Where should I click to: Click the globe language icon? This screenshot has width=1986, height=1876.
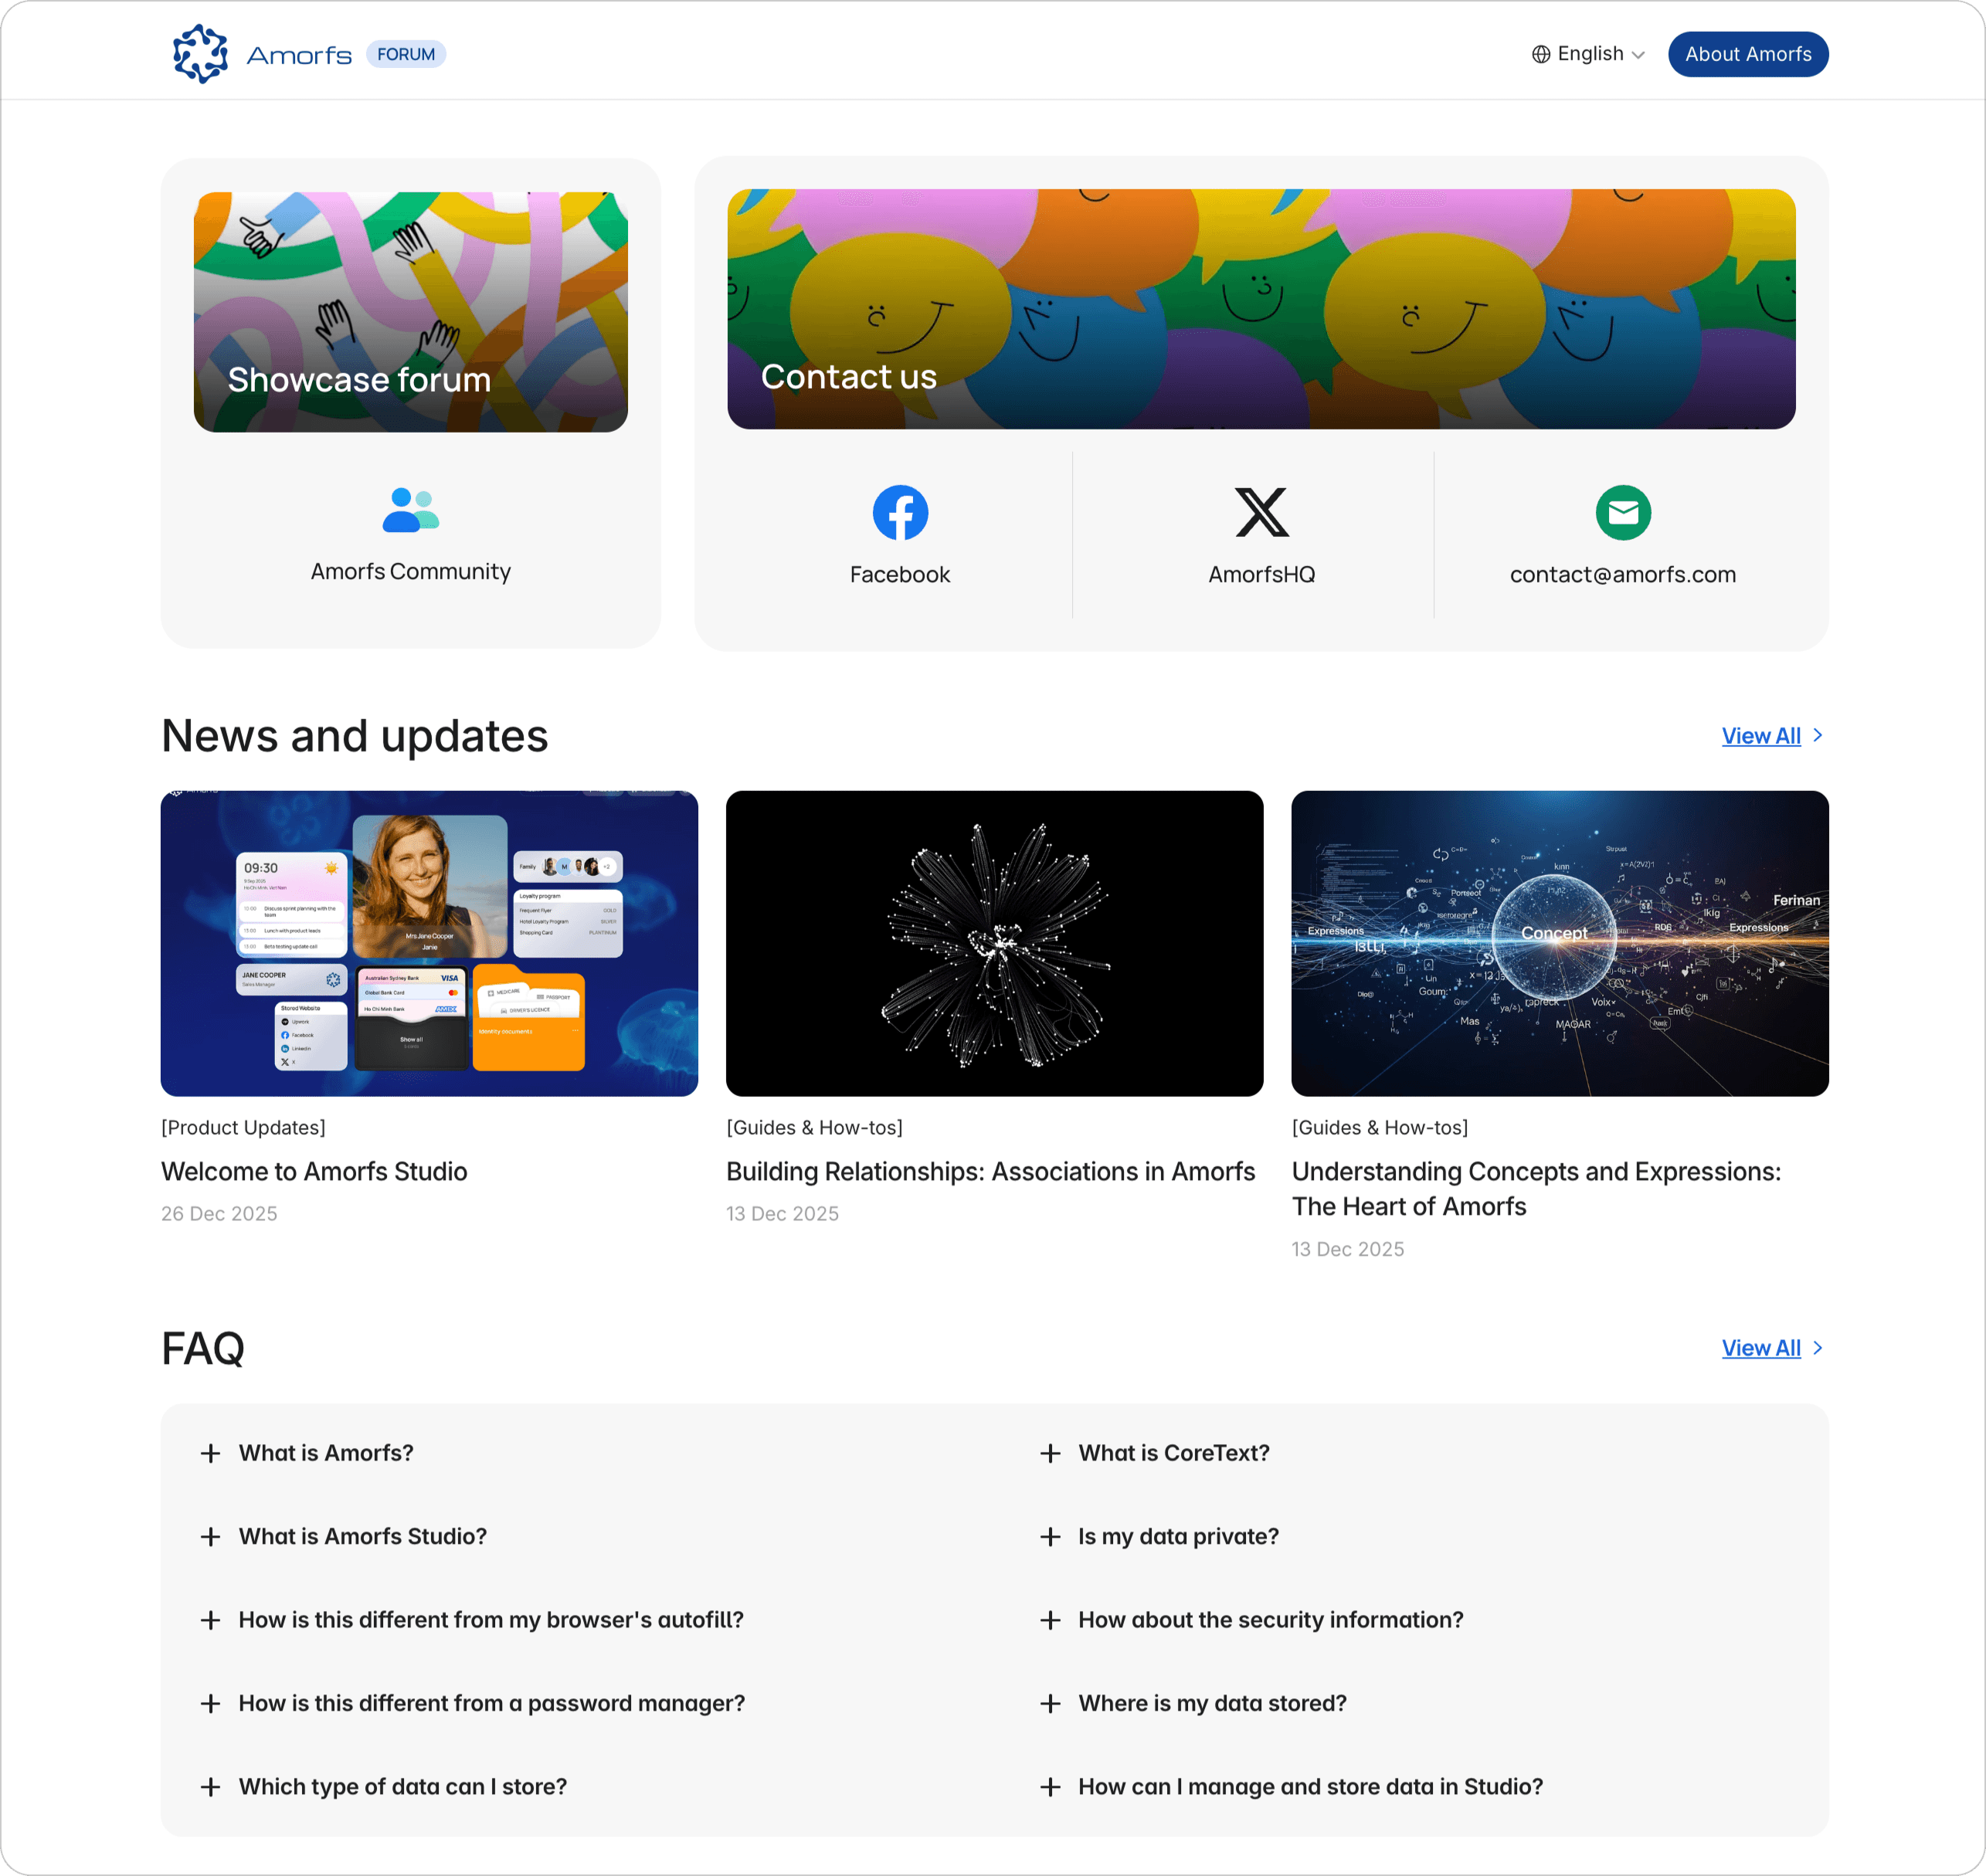[1541, 54]
